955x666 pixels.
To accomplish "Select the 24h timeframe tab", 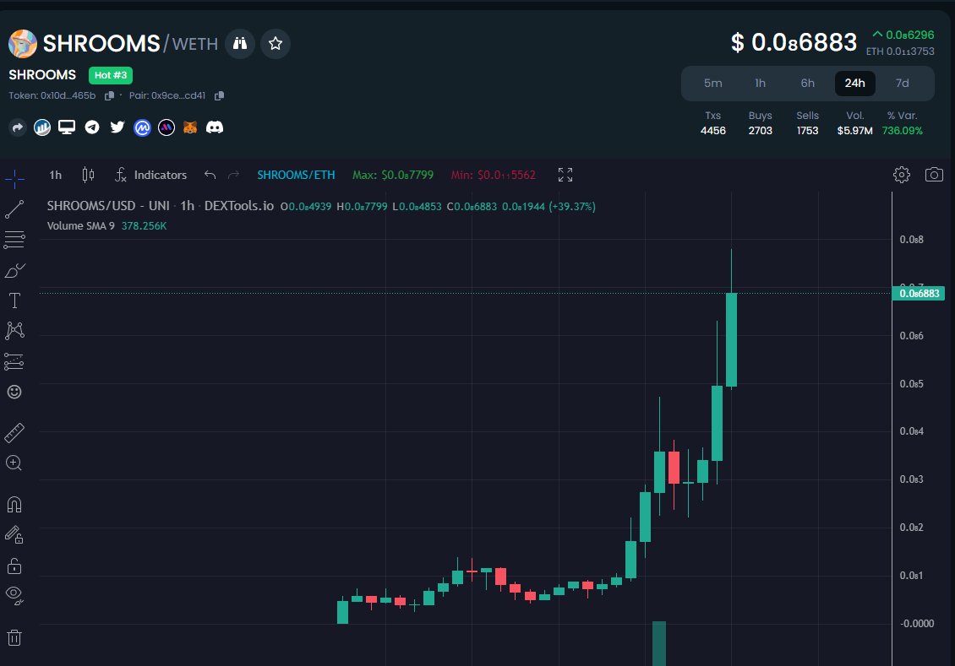I will [x=854, y=84].
